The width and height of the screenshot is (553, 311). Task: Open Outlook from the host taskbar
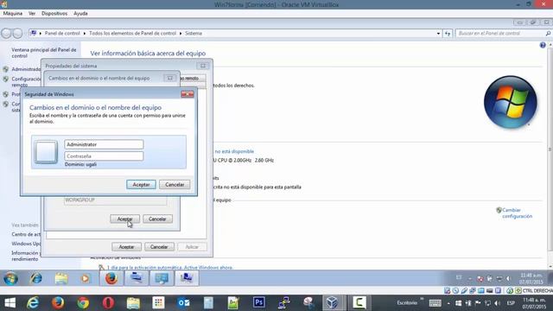point(184,303)
